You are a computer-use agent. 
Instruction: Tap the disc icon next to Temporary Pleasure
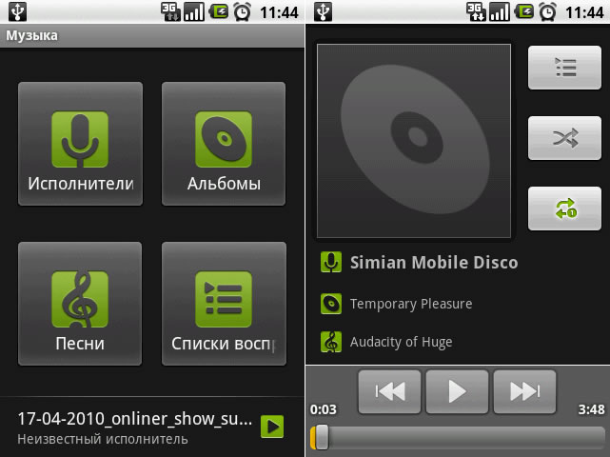(331, 304)
